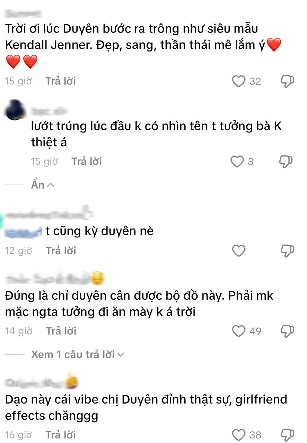Expand 'Xem 1 câu trả lời' replies
307x443 pixels.
pos(78,354)
